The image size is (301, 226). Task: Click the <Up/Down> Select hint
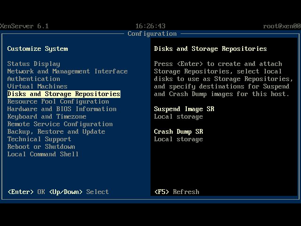click(79, 192)
